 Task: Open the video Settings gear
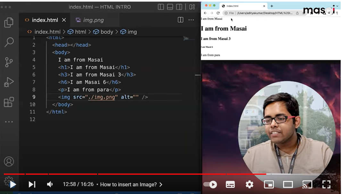(249, 184)
